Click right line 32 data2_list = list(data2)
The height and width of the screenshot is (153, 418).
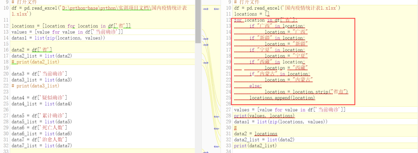coord(264,139)
